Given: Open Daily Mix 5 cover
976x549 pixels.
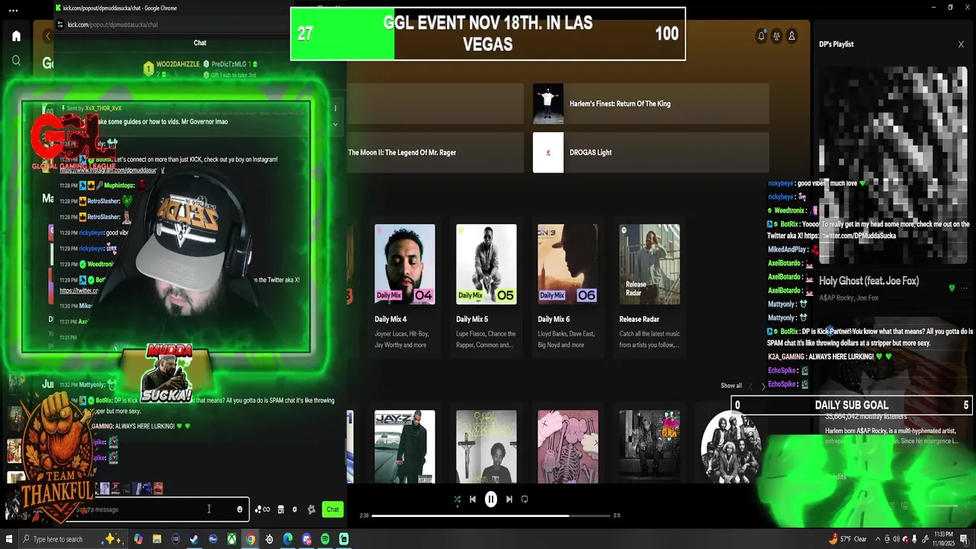Looking at the screenshot, I should tap(486, 264).
